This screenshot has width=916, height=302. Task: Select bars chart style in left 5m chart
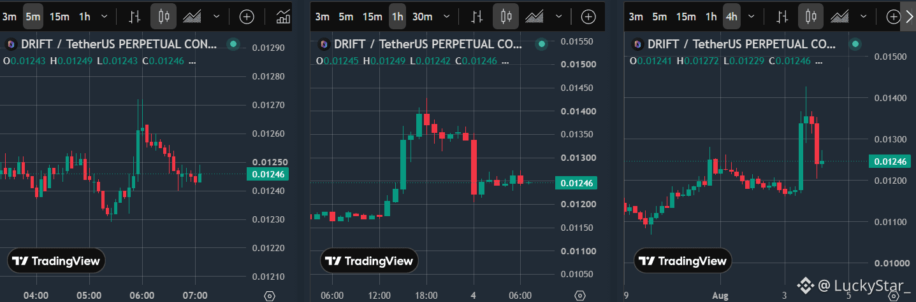[134, 17]
